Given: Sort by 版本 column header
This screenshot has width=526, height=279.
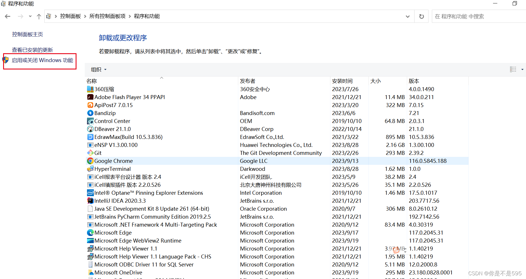Looking at the screenshot, I should click(438, 81).
